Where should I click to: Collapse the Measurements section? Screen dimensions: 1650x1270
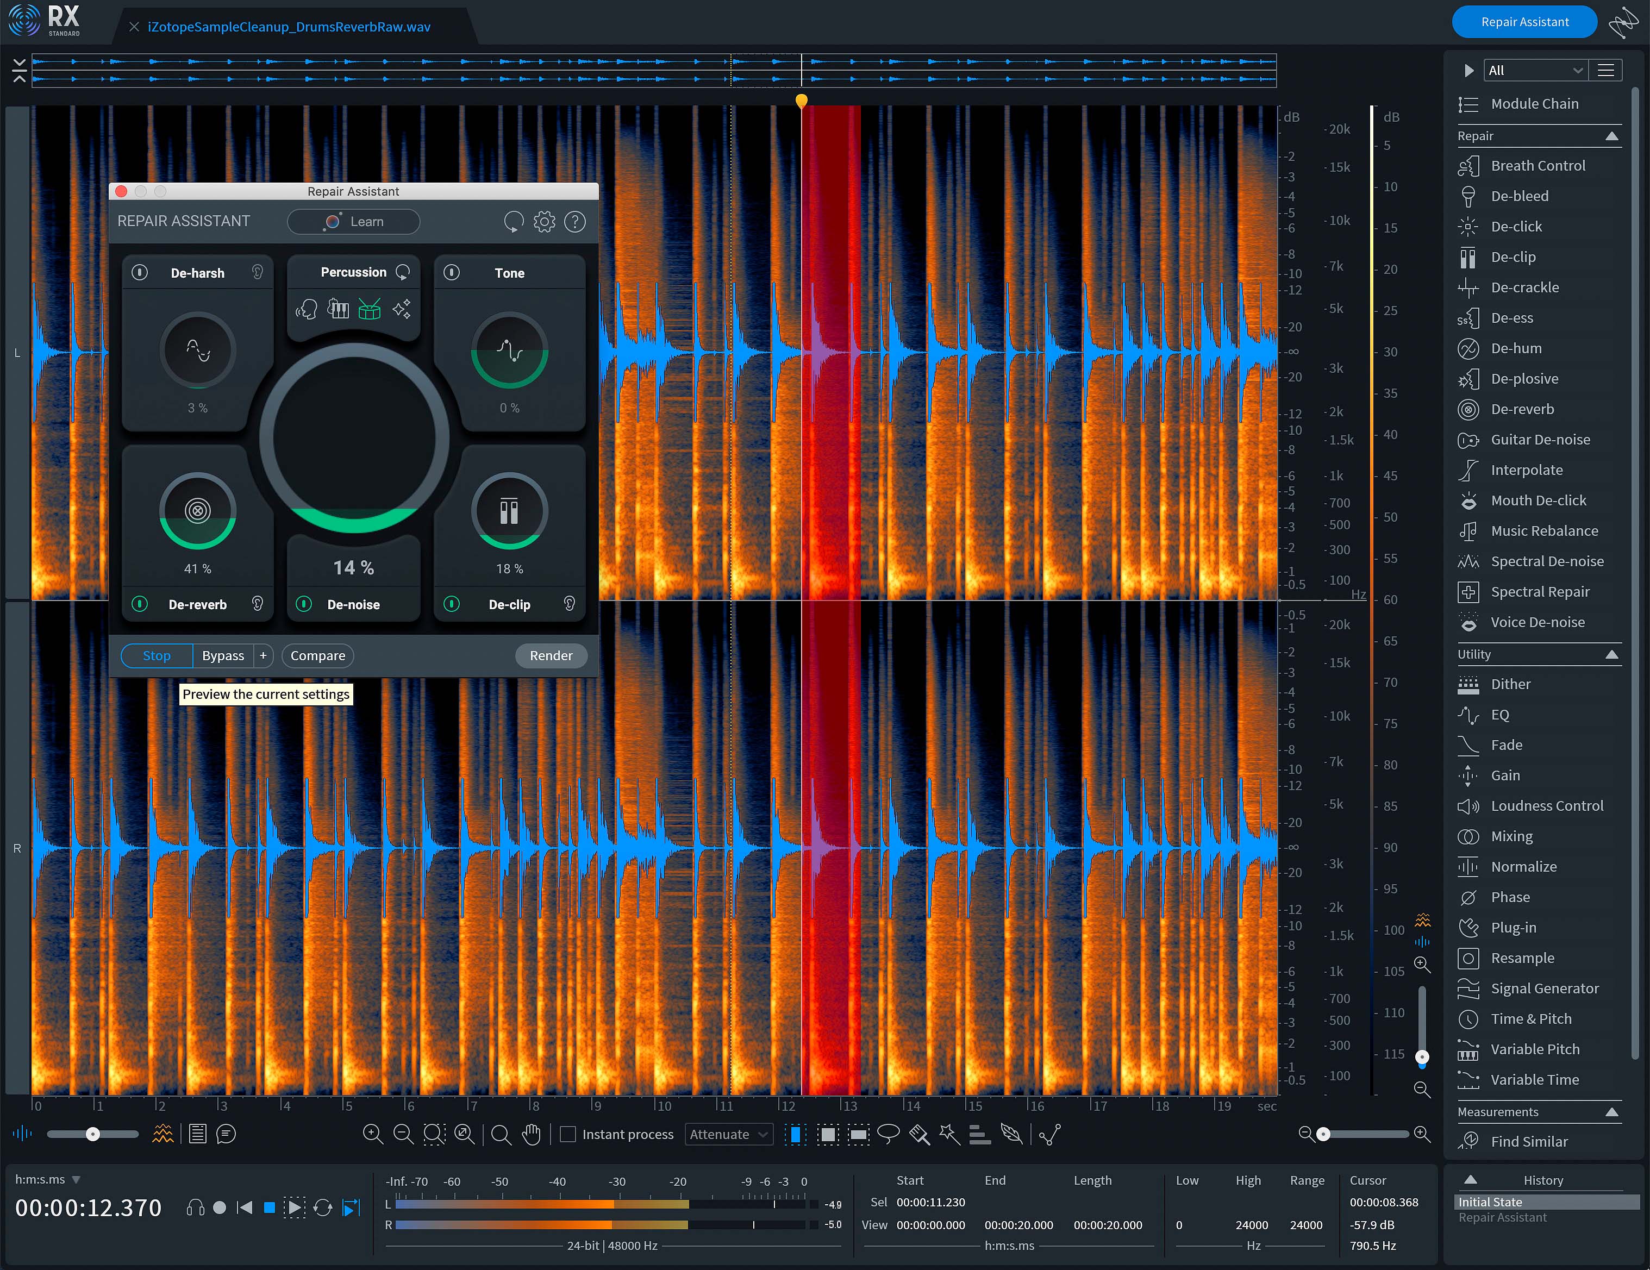click(1611, 1112)
